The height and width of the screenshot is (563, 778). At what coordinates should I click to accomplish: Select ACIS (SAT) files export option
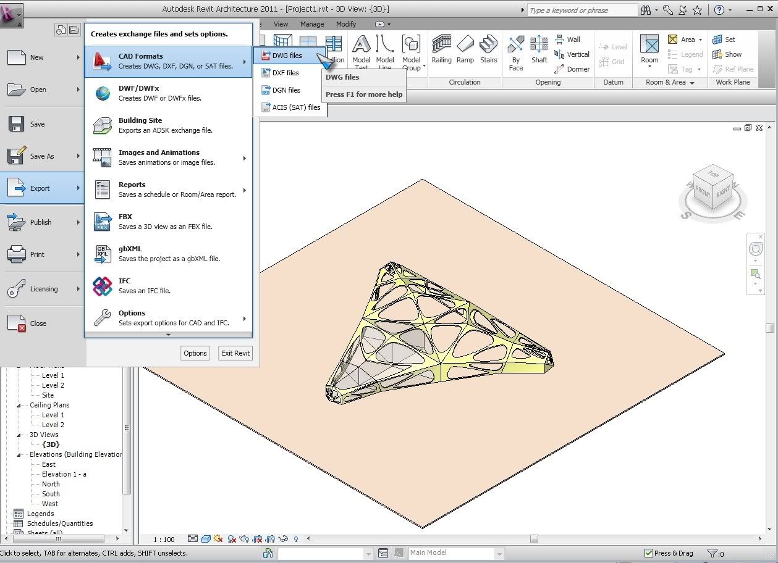[290, 107]
